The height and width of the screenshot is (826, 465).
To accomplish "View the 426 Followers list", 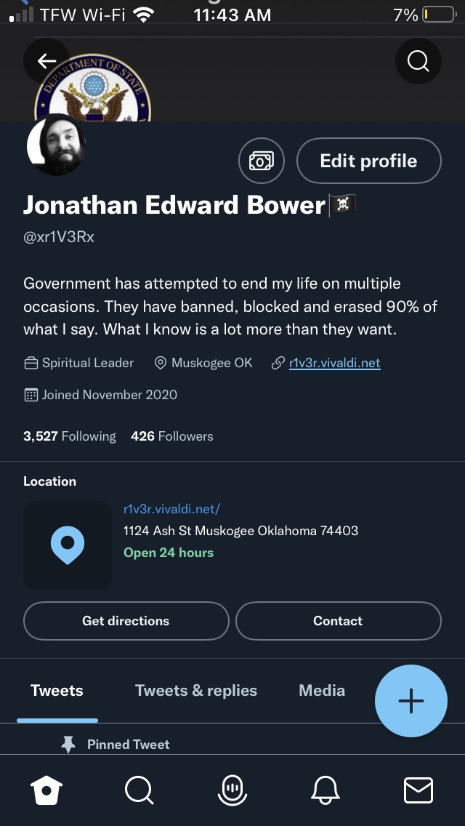I will [172, 436].
